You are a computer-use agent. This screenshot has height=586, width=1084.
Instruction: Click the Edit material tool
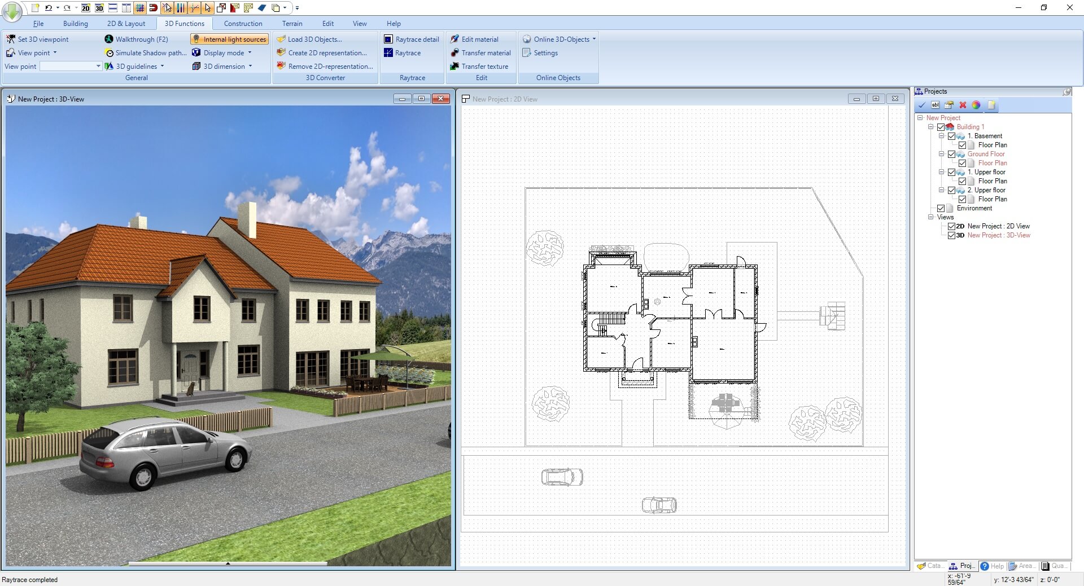479,39
